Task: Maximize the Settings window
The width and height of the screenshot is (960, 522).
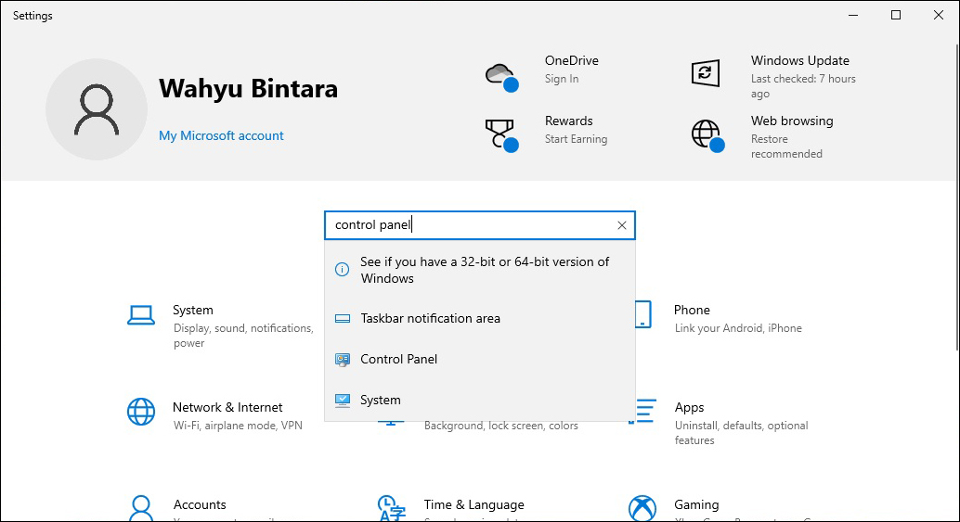Action: pyautogui.click(x=896, y=15)
